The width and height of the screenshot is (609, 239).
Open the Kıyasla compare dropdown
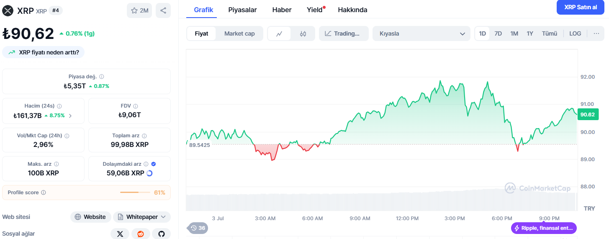421,33
